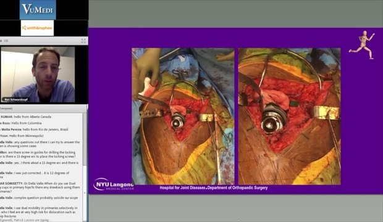Click the video panel header count label
The image size is (383, 222).
(6, 41)
